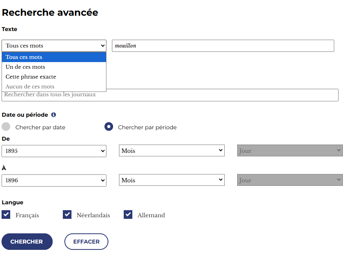Open the 1896 end year dropdown
Screen dimensions: 346x253
(54, 180)
